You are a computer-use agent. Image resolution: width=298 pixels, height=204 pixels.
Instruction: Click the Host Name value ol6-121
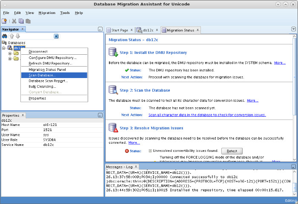(50, 125)
